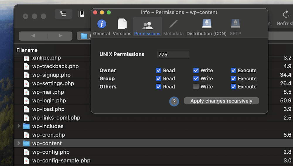Click the wp-links-opml.php file icon
This screenshot has width=293, height=166.
26,118
